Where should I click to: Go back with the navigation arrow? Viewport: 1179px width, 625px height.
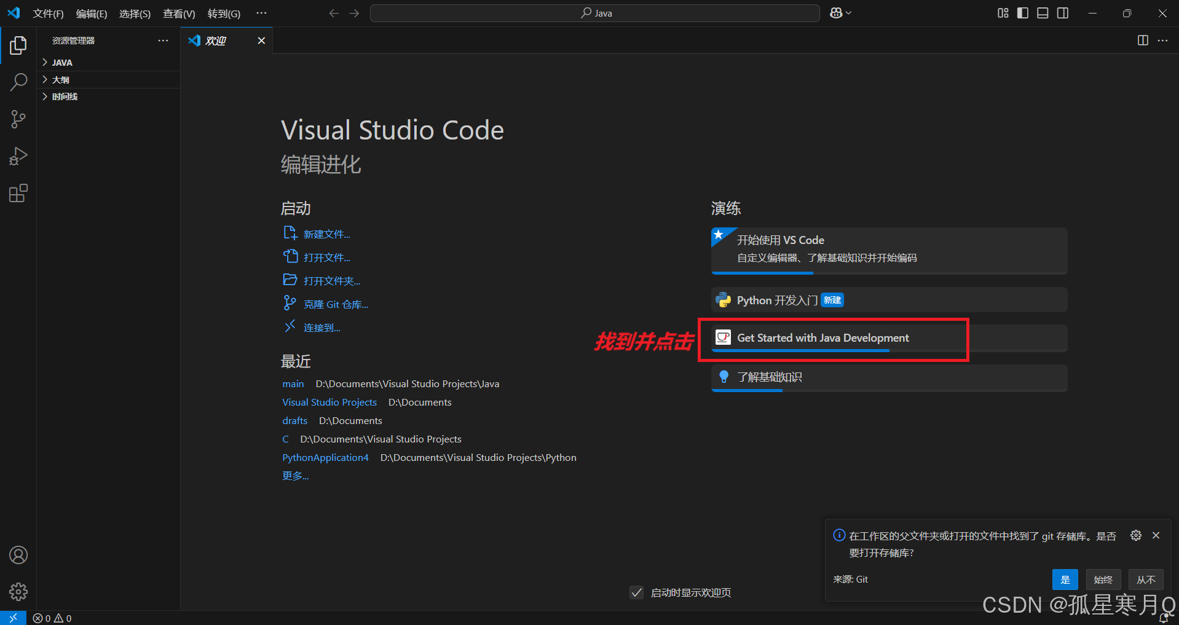[334, 13]
